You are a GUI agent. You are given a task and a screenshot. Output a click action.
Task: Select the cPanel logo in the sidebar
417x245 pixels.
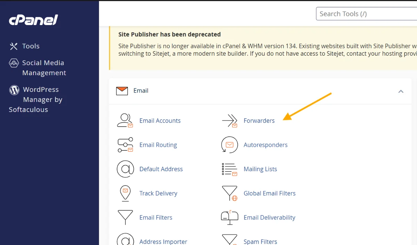33,21
